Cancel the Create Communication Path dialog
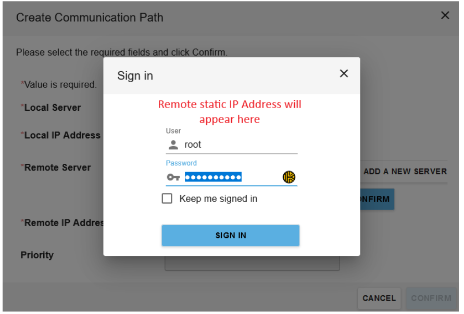The height and width of the screenshot is (314, 464). click(379, 298)
